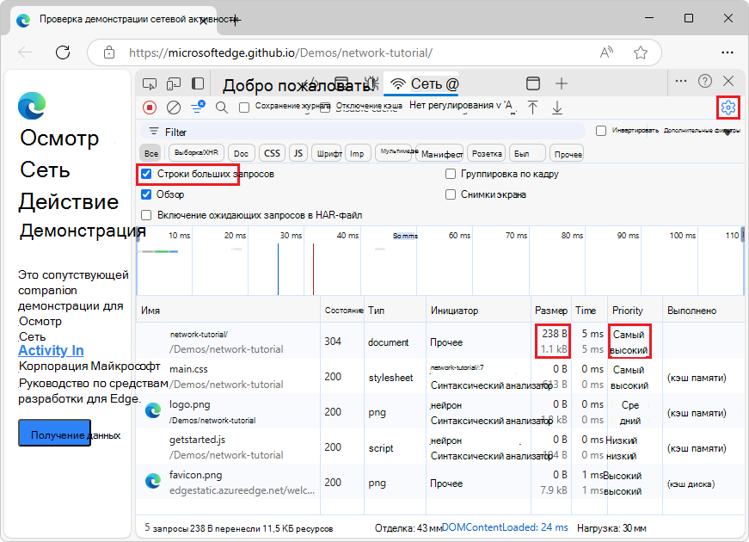Open Activity In link on page
This screenshot has height=542, width=749.
coord(51,350)
